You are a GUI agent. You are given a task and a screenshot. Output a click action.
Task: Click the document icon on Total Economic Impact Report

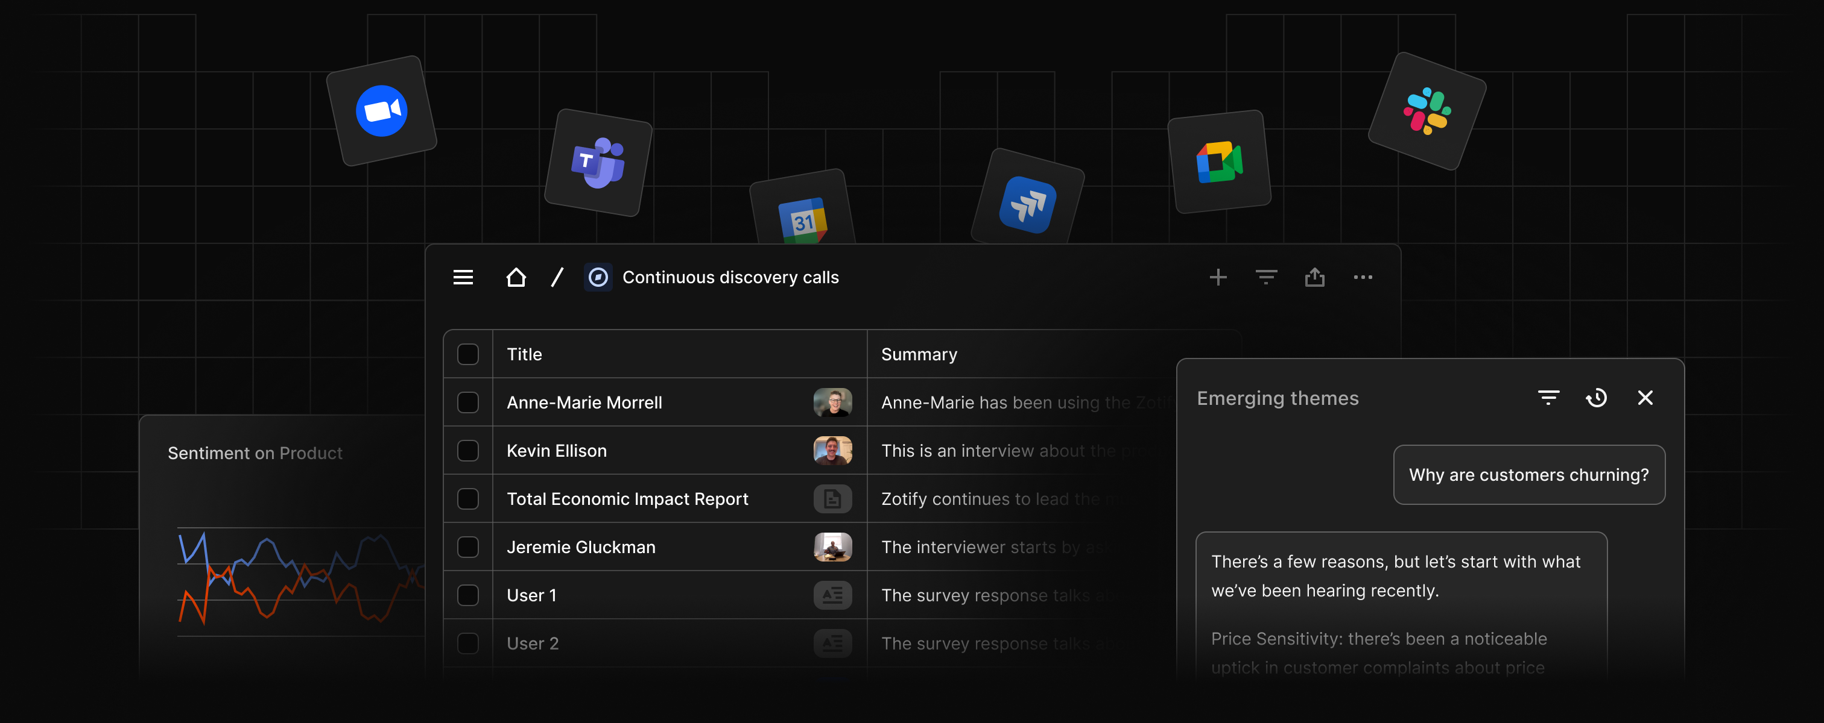833,499
